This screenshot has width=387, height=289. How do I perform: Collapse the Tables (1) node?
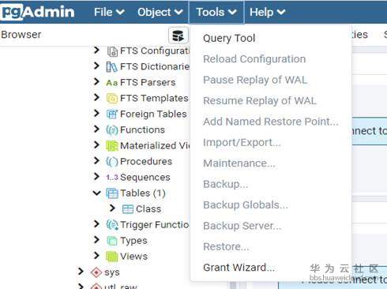tap(96, 193)
